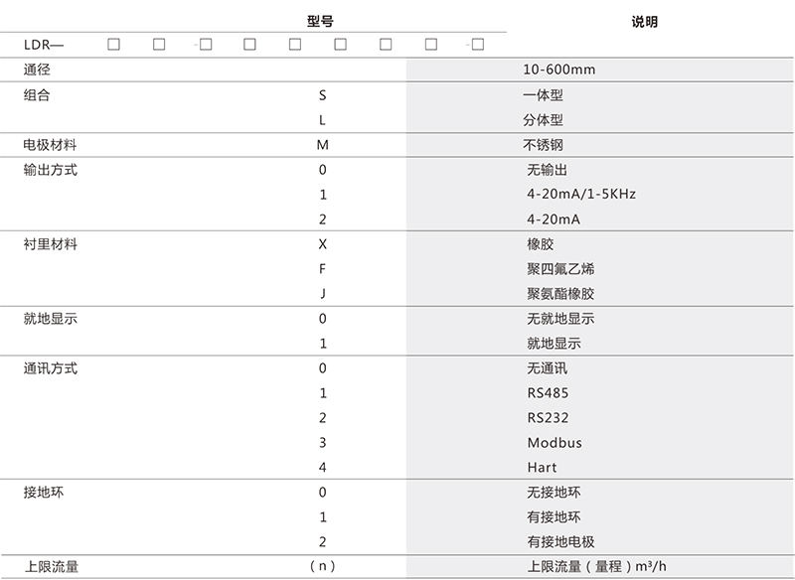Click the 就地显示 row label

coord(51,318)
